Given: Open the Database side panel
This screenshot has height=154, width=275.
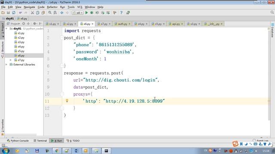Looking at the screenshot, I should tap(272, 30).
